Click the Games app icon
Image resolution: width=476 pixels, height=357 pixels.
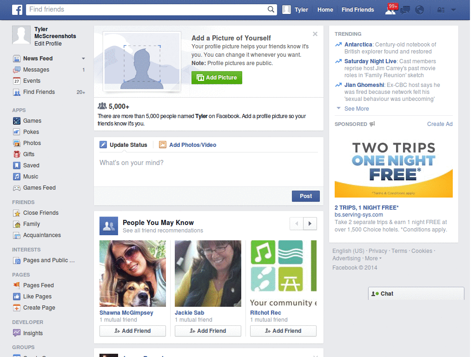tap(17, 121)
